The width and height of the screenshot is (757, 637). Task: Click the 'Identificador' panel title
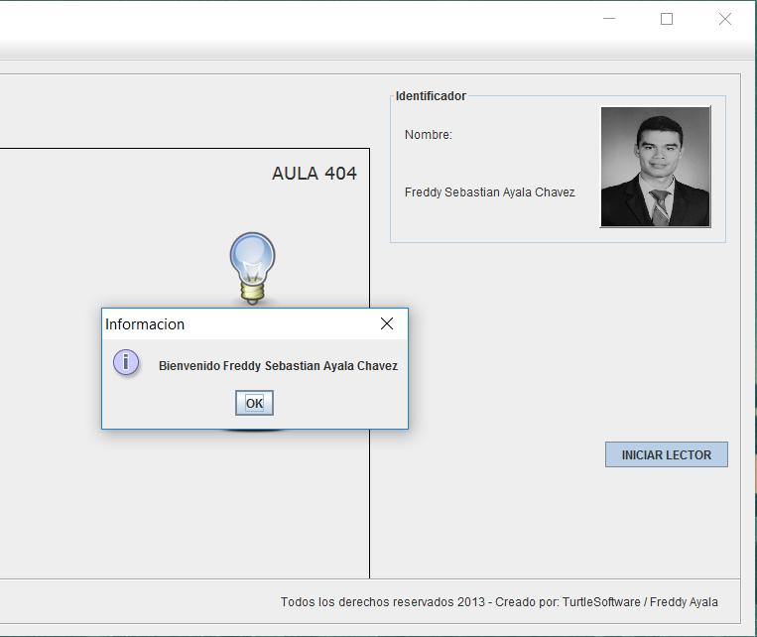(431, 96)
